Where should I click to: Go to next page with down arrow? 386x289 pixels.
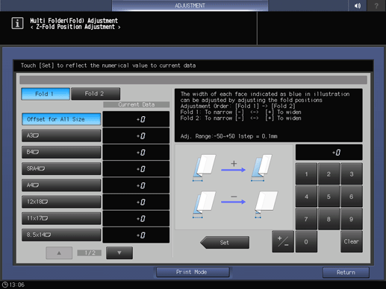(x=119, y=253)
